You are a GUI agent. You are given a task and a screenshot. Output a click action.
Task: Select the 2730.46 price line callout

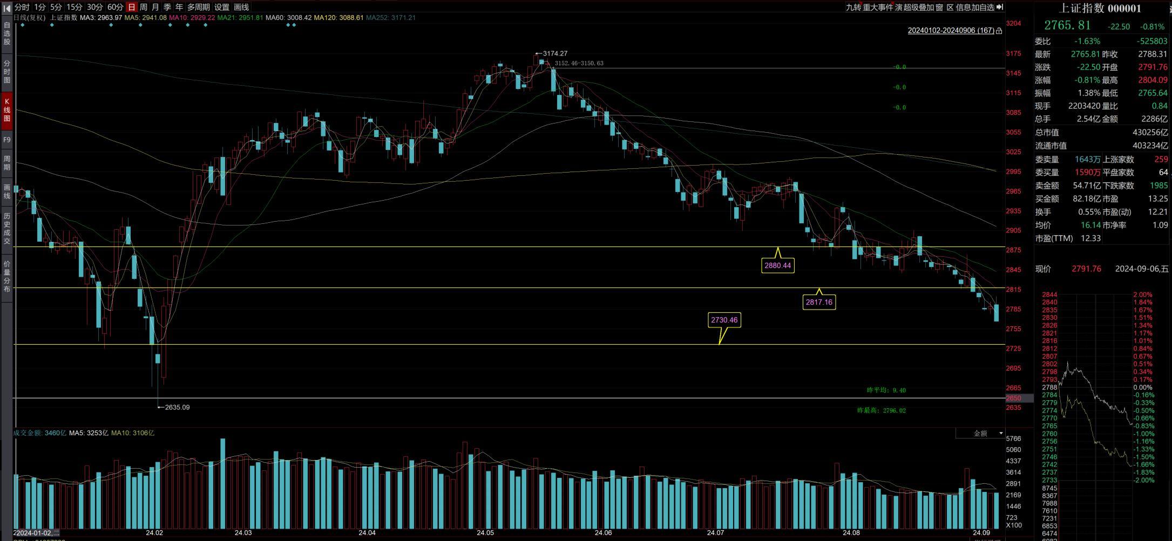click(724, 320)
